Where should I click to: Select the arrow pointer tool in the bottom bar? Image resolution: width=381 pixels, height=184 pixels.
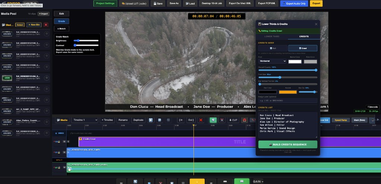point(135,181)
